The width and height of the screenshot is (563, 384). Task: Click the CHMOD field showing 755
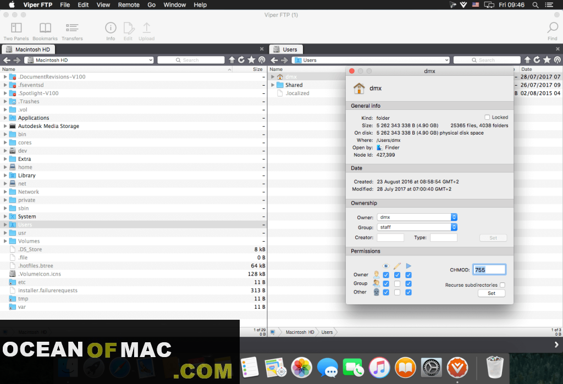pos(489,270)
